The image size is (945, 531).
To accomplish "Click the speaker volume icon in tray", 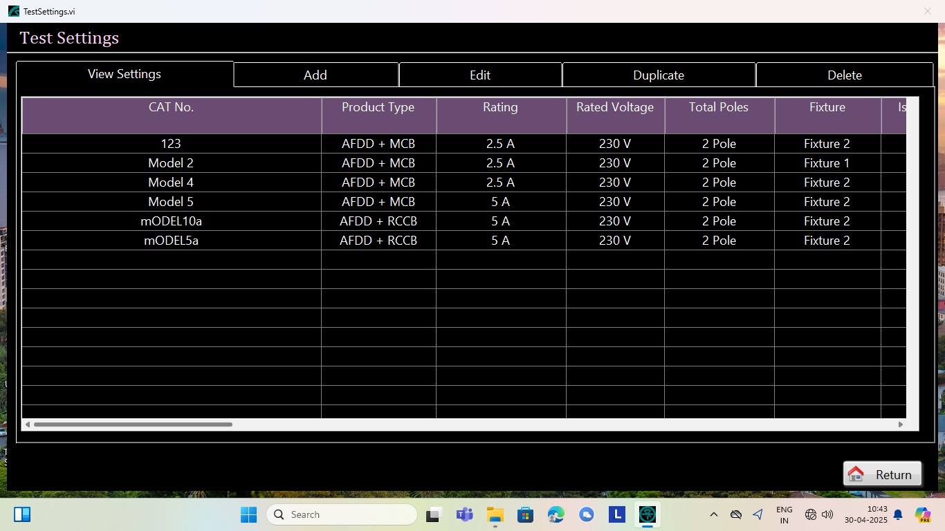I will click(827, 514).
